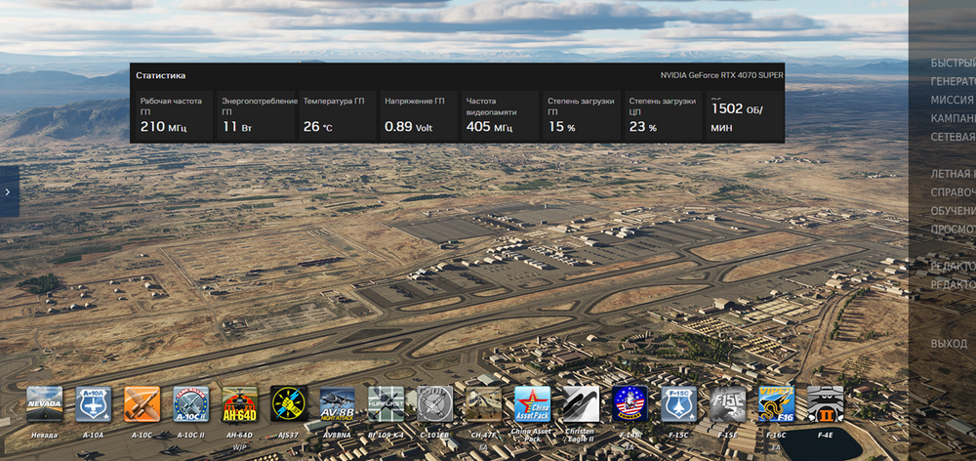This screenshot has width=976, height=461.
Task: Select the F-15E module icon
Action: (728, 403)
